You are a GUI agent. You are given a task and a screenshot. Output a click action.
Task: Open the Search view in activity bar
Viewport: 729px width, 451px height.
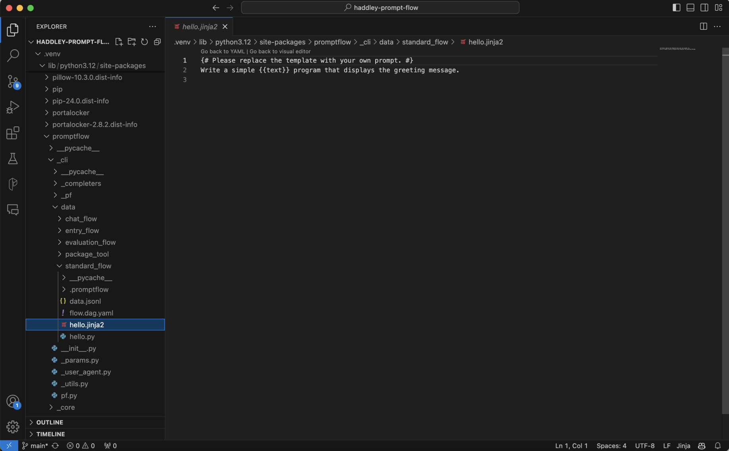13,56
